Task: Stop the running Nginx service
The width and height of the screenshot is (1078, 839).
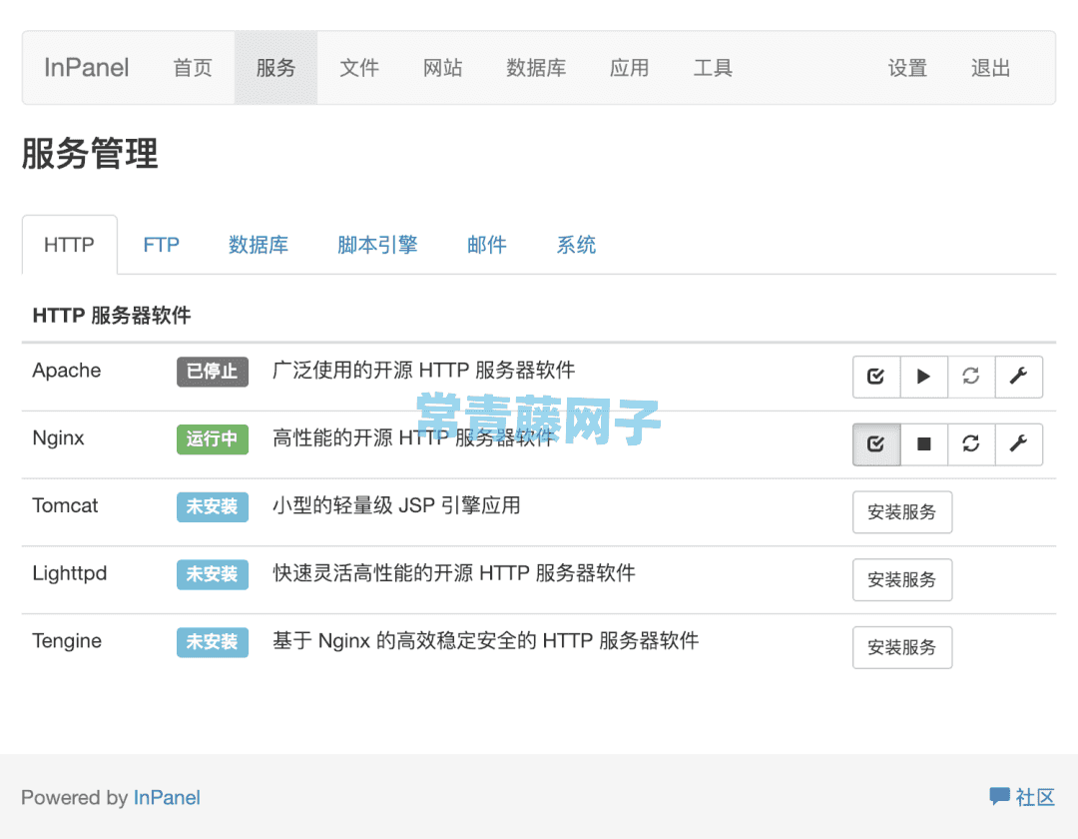Action: click(923, 444)
